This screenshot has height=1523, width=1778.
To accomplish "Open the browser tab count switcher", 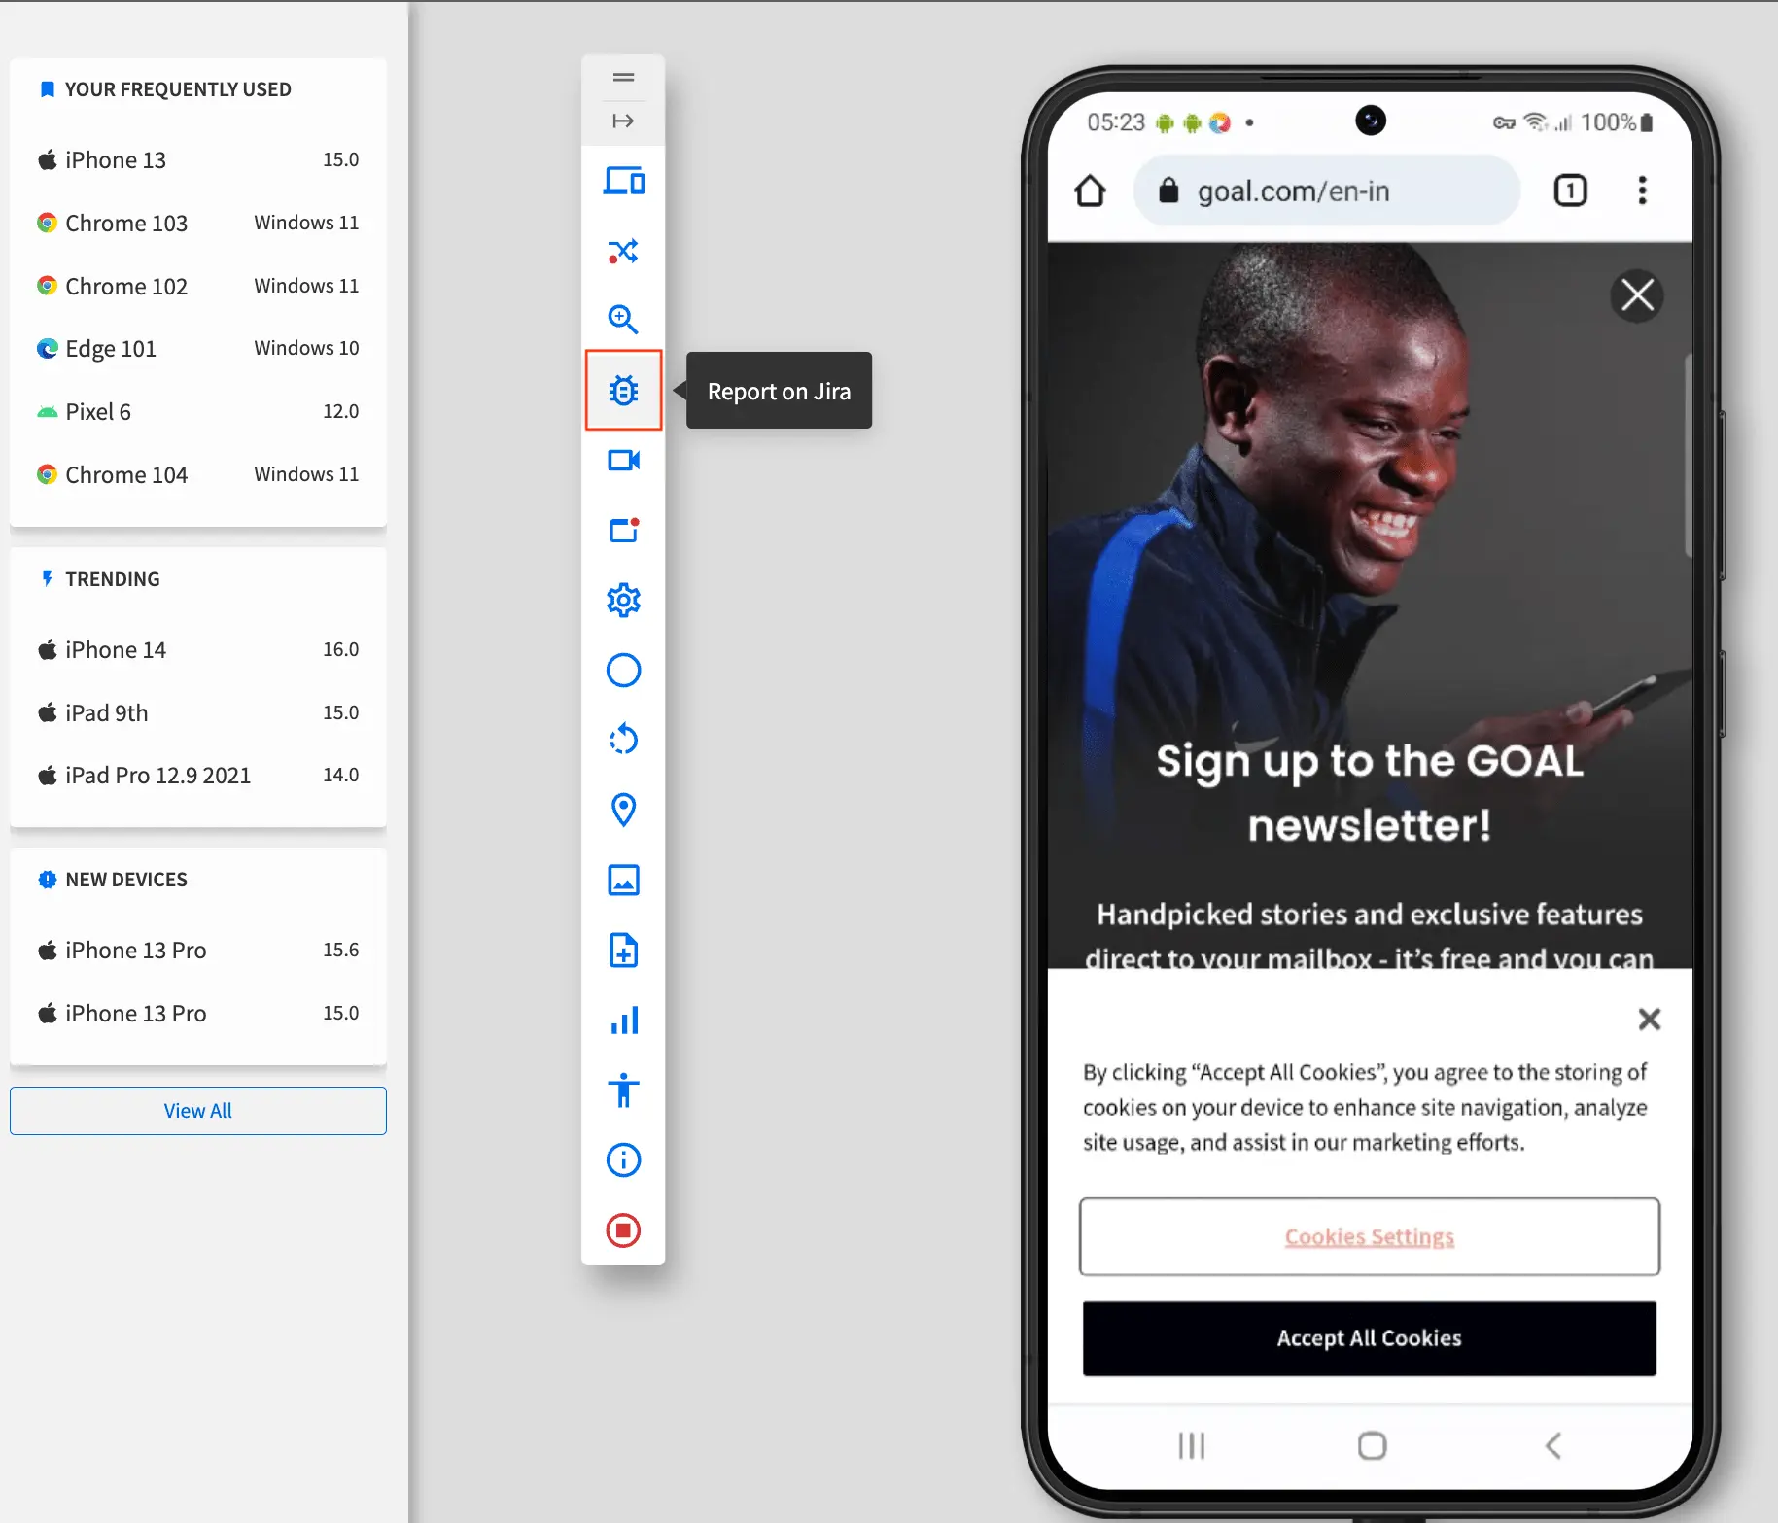I will pos(1570,190).
